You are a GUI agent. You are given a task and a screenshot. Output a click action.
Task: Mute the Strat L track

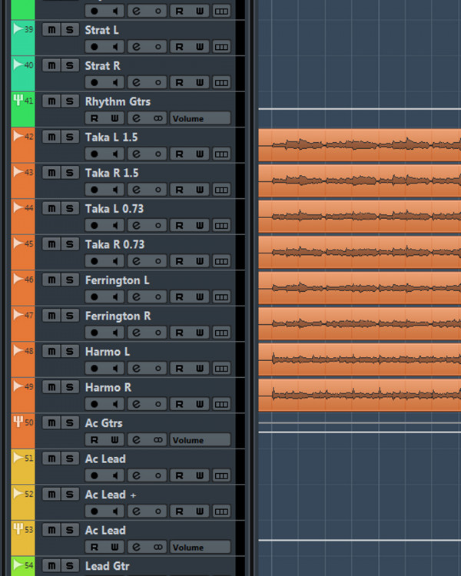[x=51, y=30]
